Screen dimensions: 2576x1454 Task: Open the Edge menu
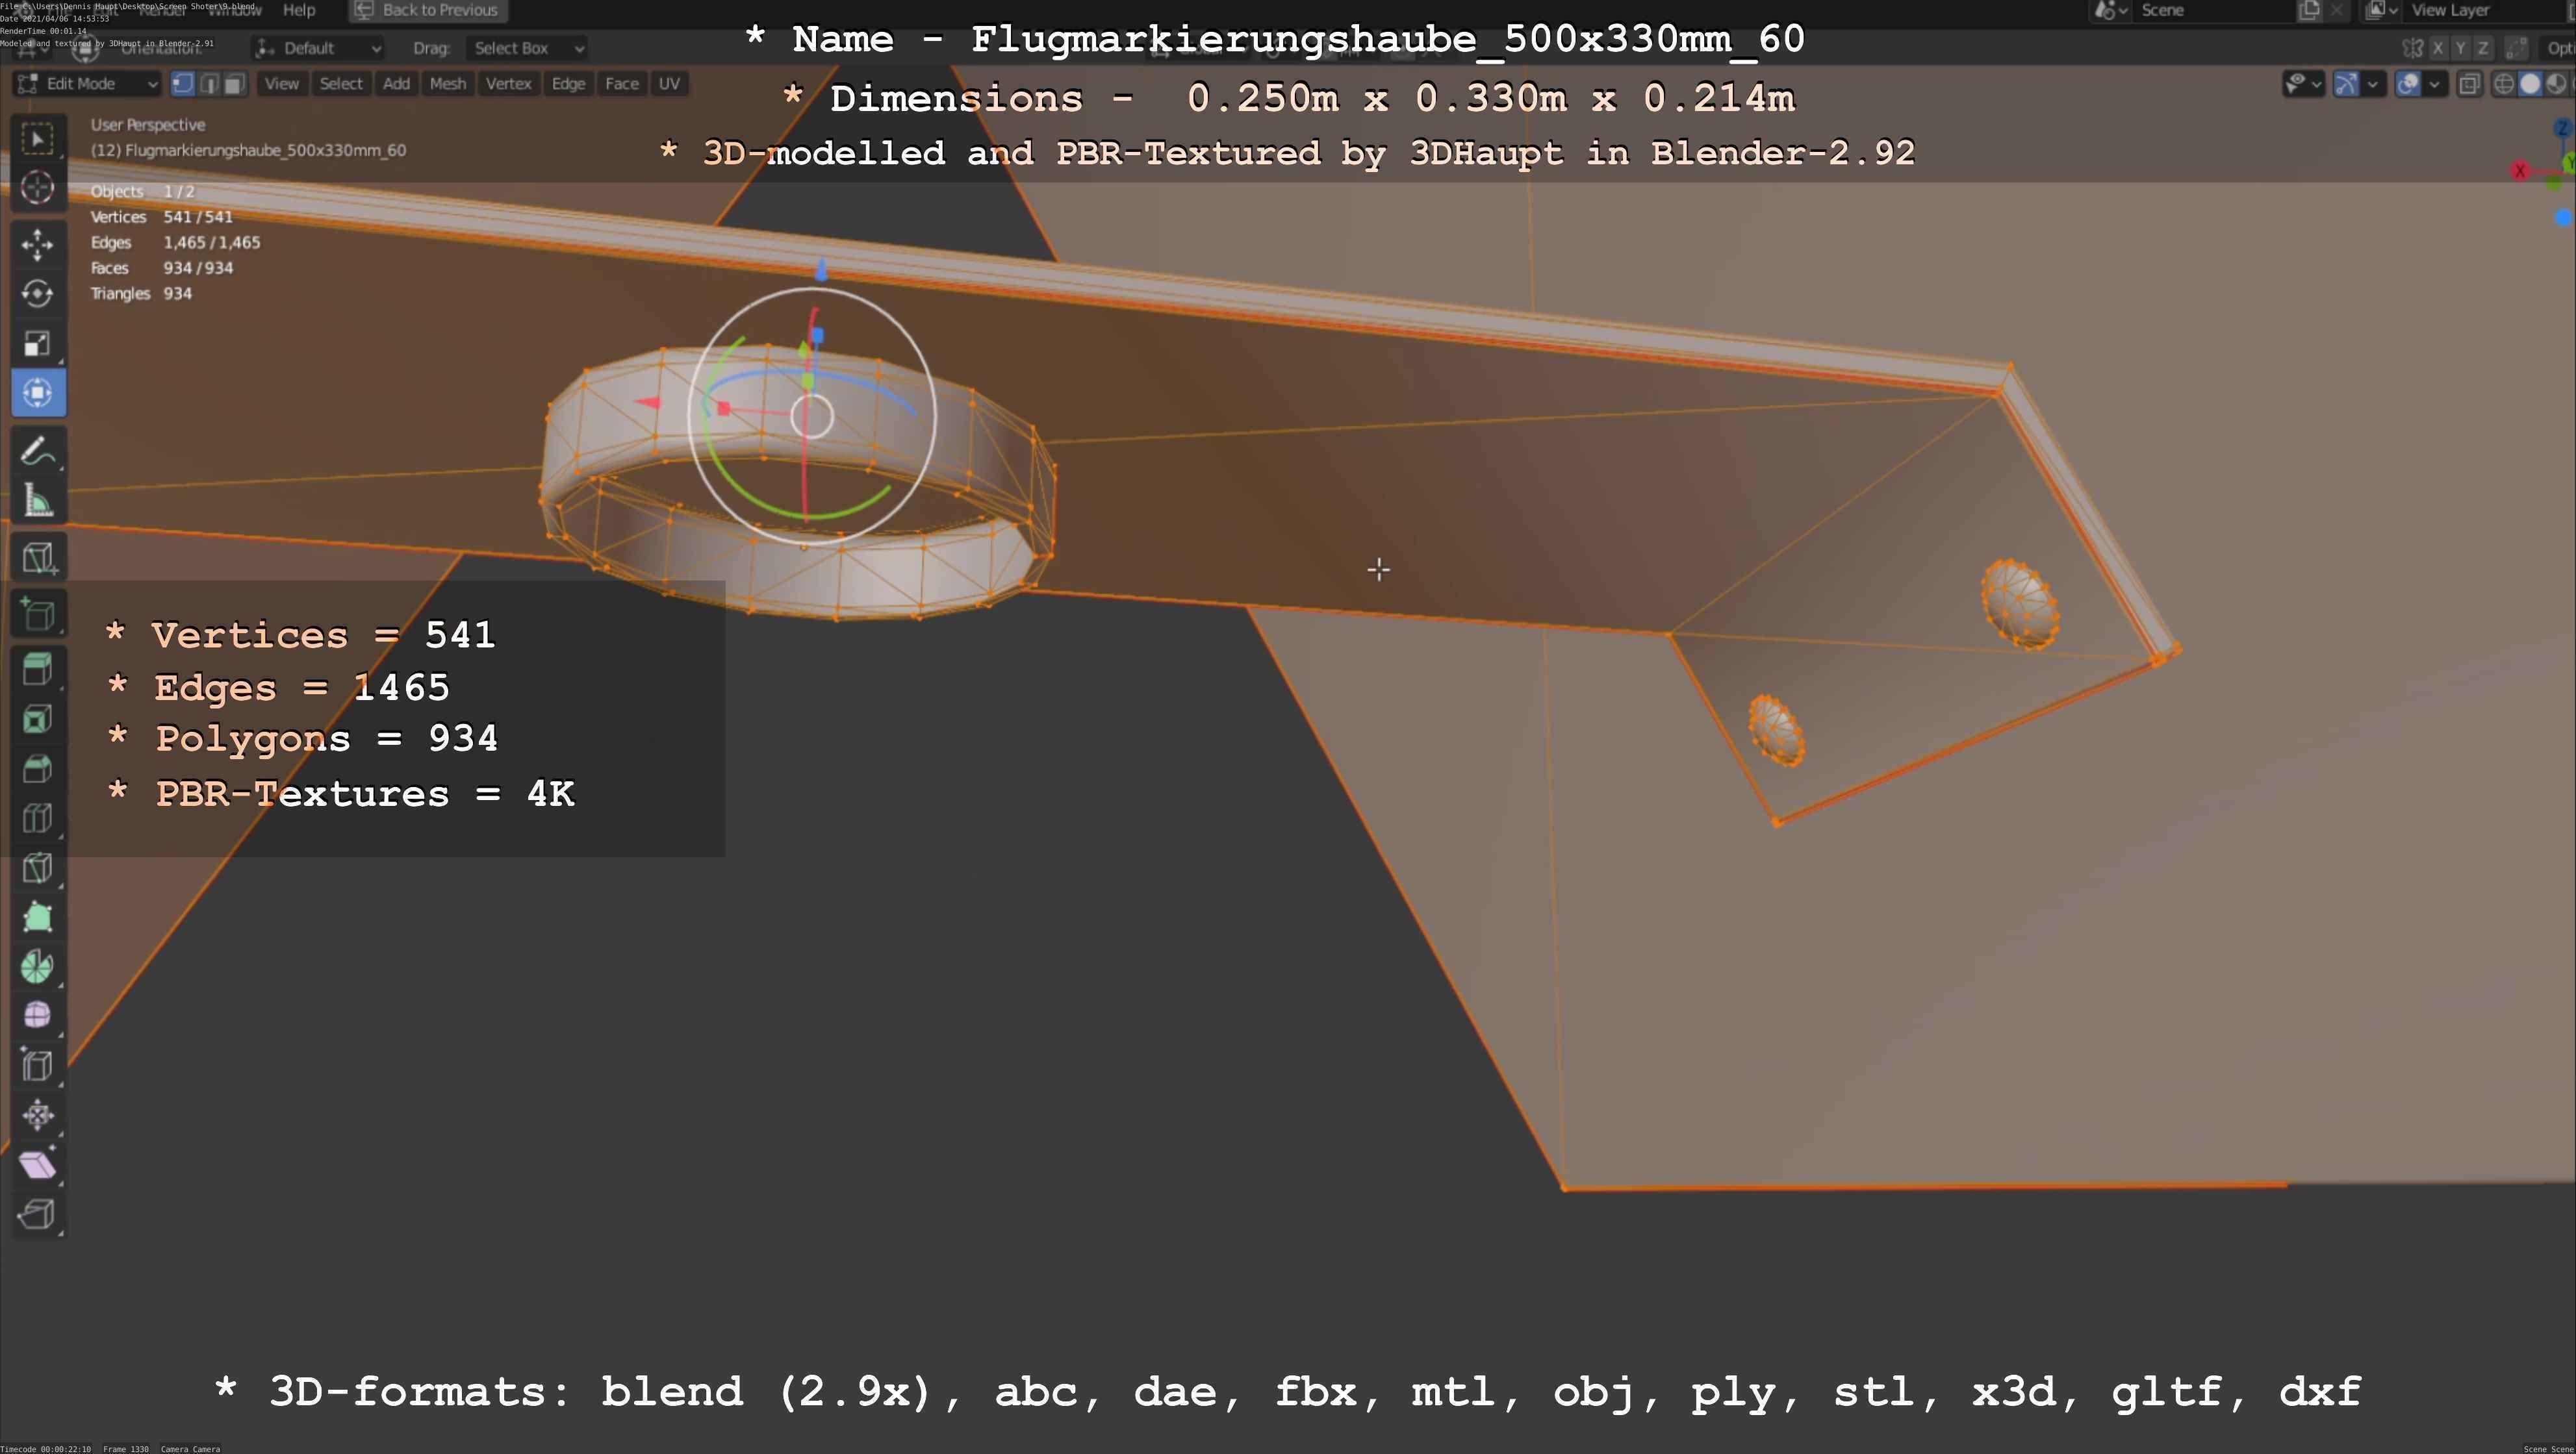568,84
